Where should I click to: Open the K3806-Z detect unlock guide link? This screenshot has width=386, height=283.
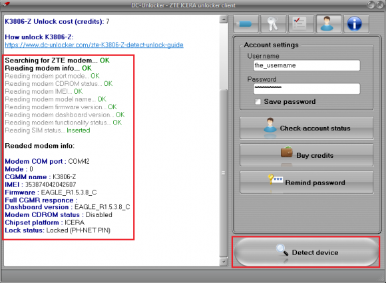[x=94, y=45]
